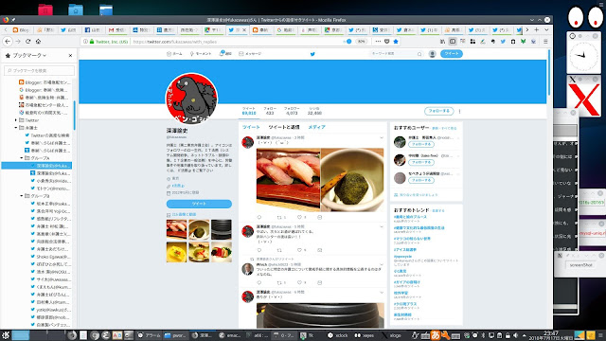Open the profile's three-dot more options
The height and width of the screenshot is (341, 606).
[x=459, y=111]
